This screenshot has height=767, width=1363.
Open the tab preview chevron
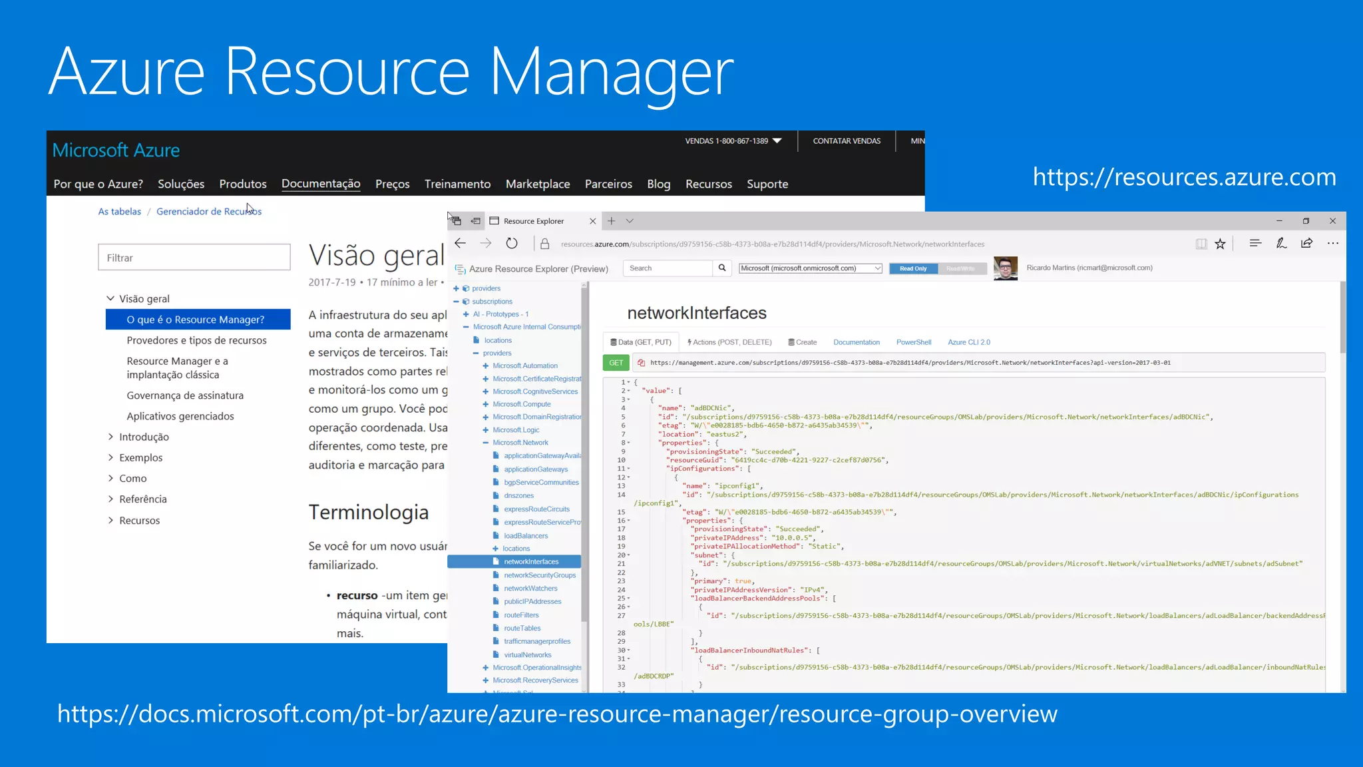[x=630, y=221]
